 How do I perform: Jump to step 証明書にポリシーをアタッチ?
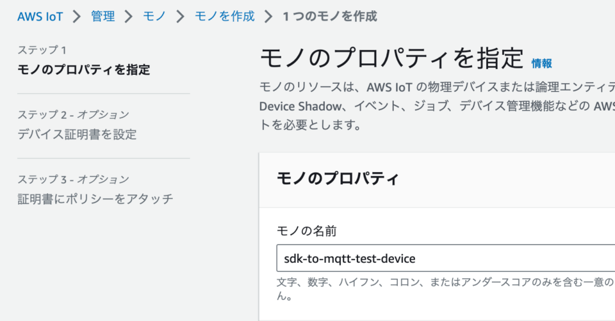pos(95,199)
